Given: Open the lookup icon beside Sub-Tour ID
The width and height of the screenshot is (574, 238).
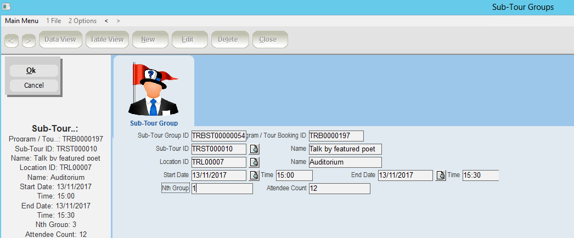Looking at the screenshot, I should tap(254, 149).
